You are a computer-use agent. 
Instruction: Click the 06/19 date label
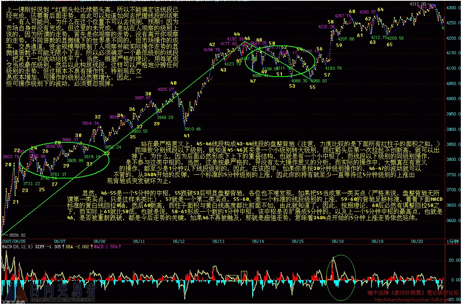(377, 241)
